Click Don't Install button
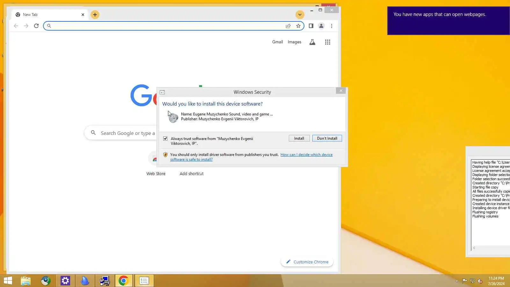 [x=327, y=138]
